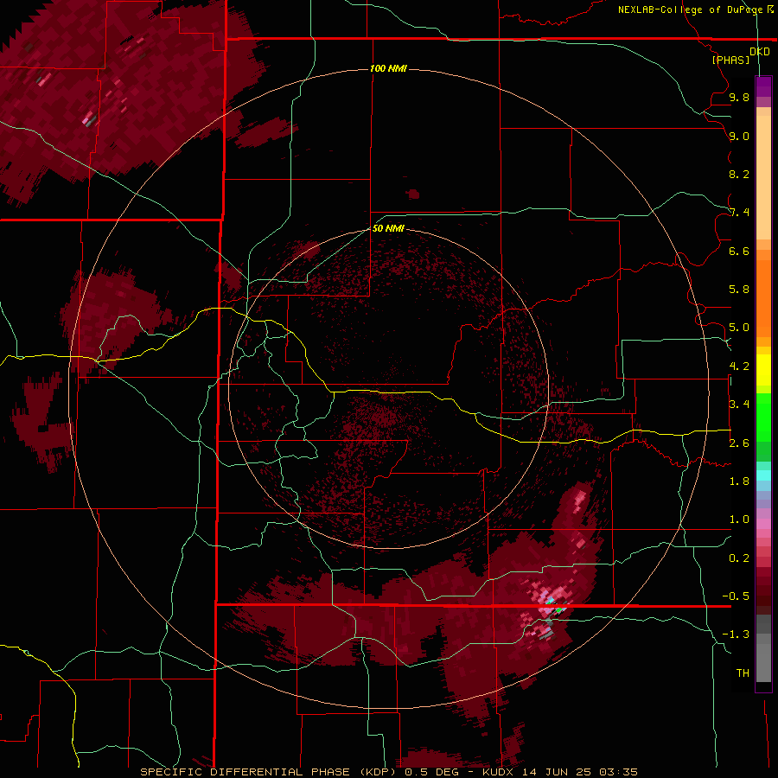Click the DKD label above the color scale
Screen dimensions: 778x778
pyautogui.click(x=760, y=52)
